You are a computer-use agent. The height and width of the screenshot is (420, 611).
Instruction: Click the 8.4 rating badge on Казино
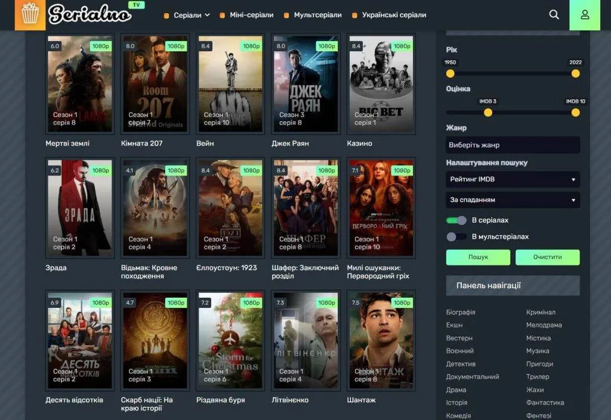pyautogui.click(x=357, y=46)
